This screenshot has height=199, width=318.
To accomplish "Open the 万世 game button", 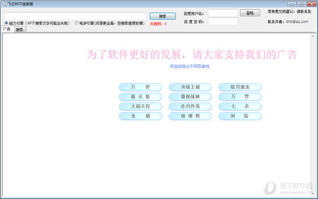I will pyautogui.click(x=140, y=87).
